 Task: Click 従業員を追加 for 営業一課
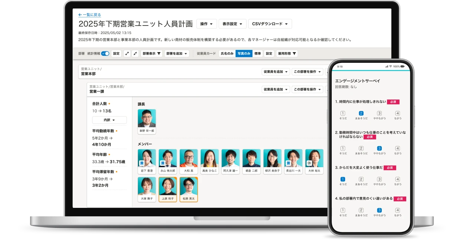coord(276,90)
